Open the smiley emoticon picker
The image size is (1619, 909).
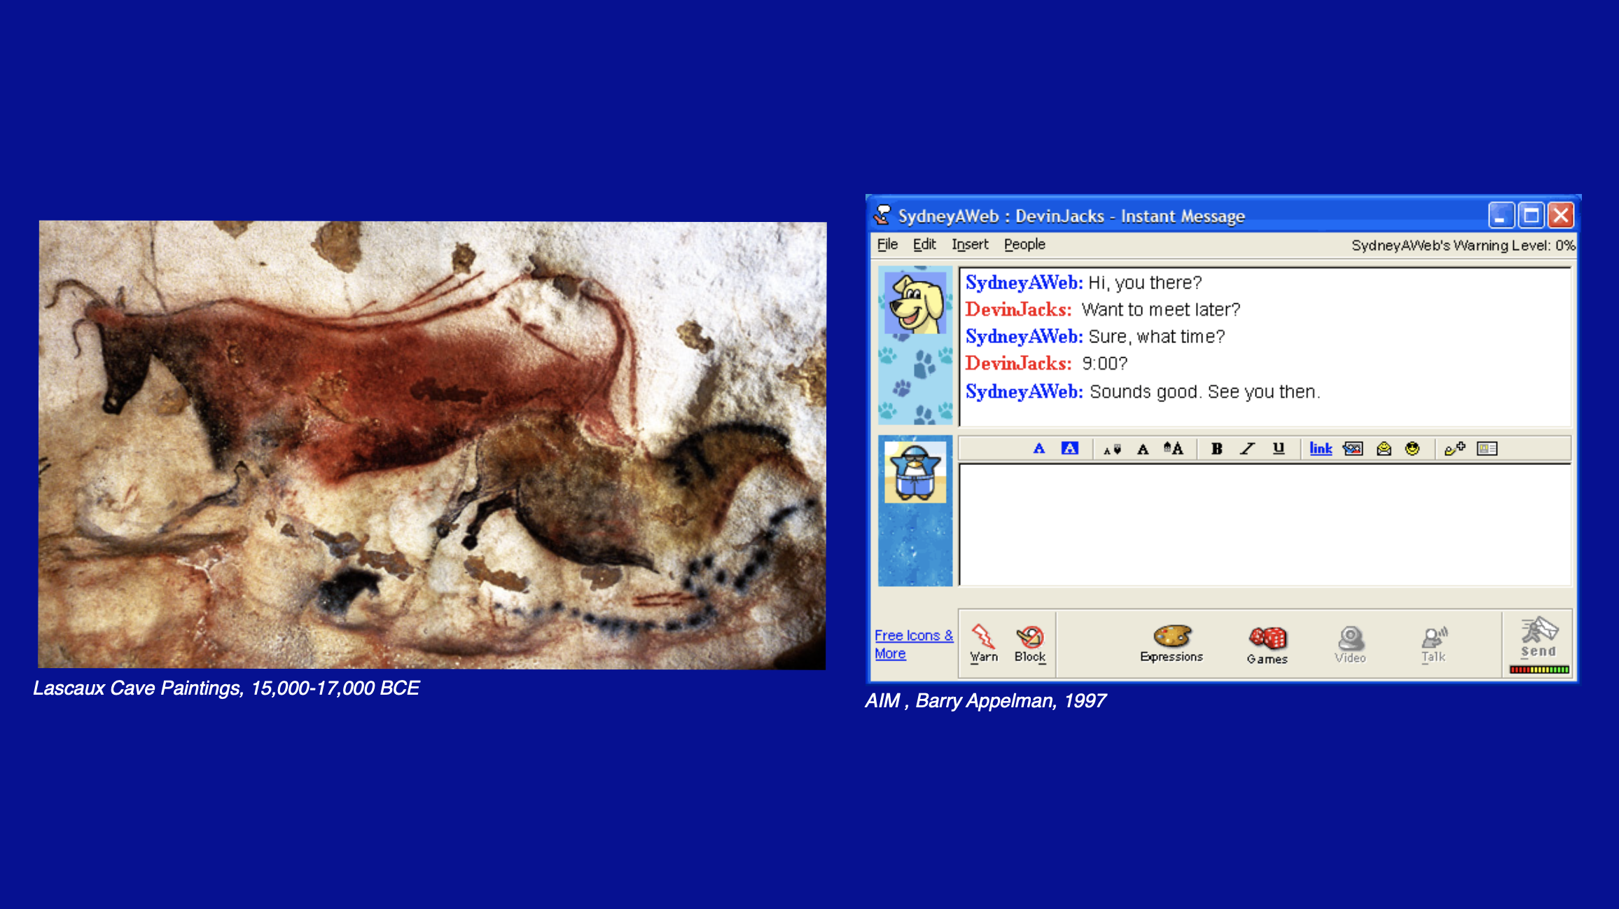click(x=1412, y=449)
